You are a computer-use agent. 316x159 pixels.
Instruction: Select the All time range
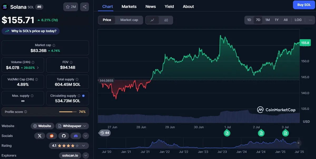click(x=285, y=20)
